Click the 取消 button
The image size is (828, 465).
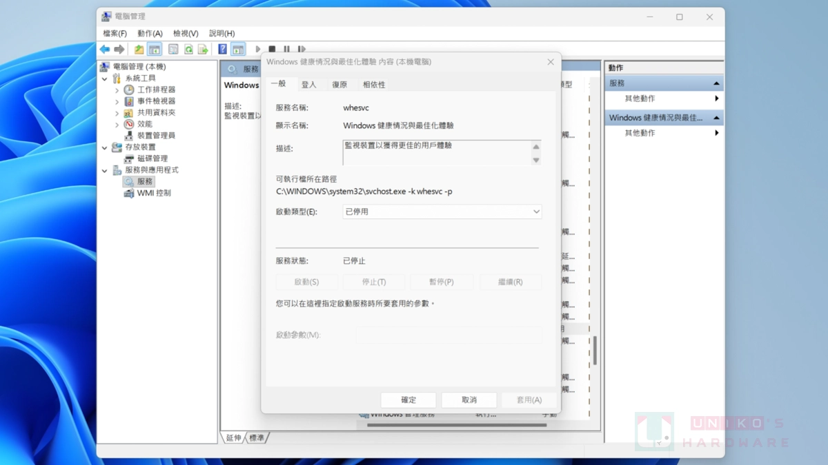[x=469, y=400]
